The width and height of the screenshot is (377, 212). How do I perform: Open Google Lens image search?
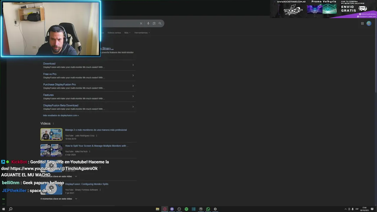pos(154,24)
